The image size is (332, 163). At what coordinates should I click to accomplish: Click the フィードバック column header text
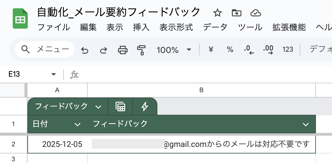coord(120,124)
